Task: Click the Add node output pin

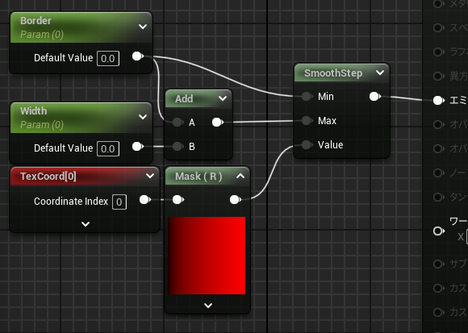Action: 218,123
